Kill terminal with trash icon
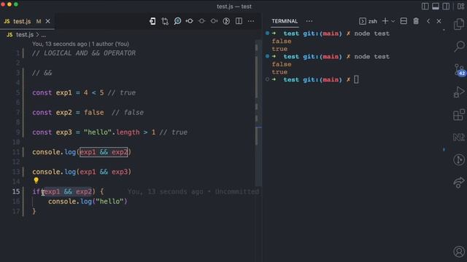 click(416, 21)
